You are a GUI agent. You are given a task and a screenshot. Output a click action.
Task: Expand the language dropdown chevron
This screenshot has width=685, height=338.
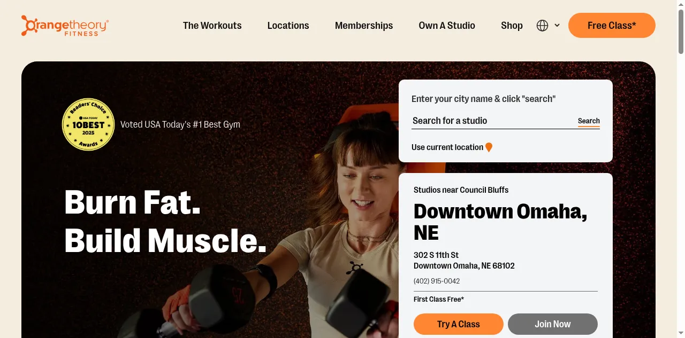click(557, 26)
